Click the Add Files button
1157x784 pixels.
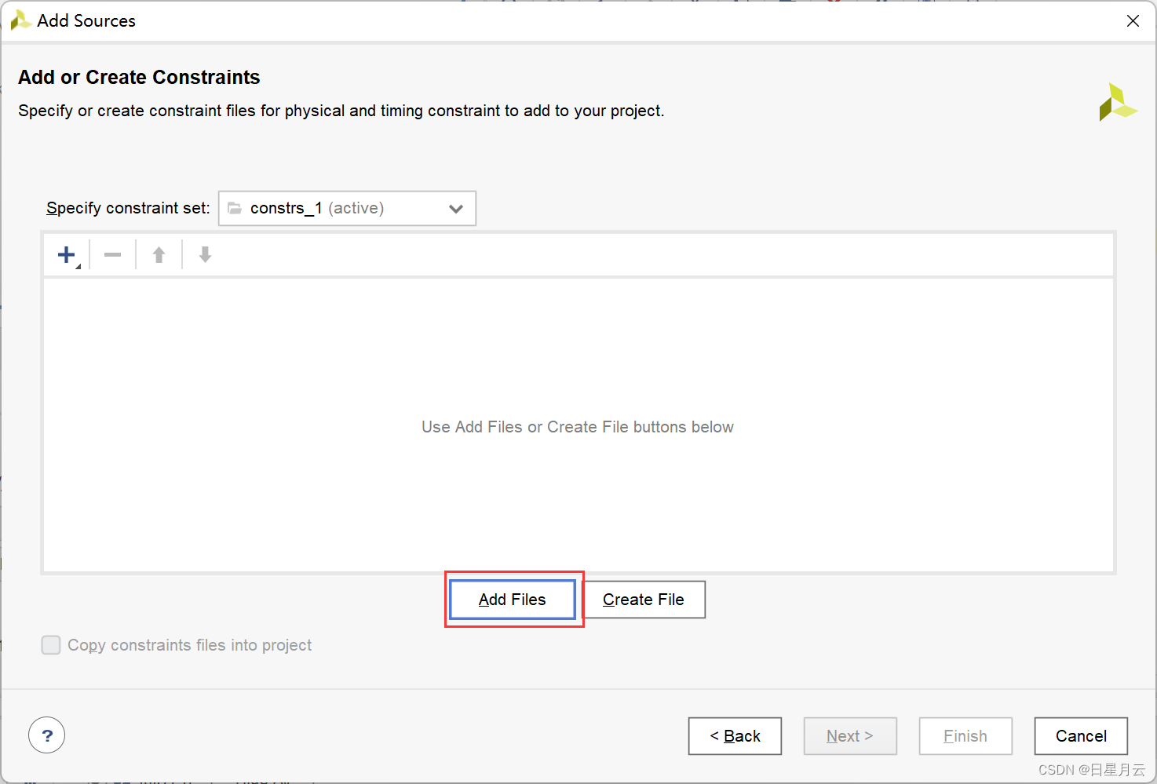click(513, 600)
